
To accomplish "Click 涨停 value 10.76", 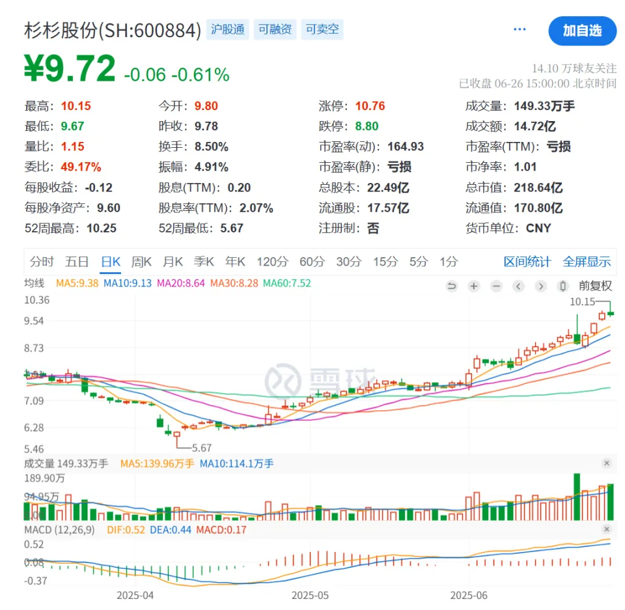I will [x=370, y=105].
